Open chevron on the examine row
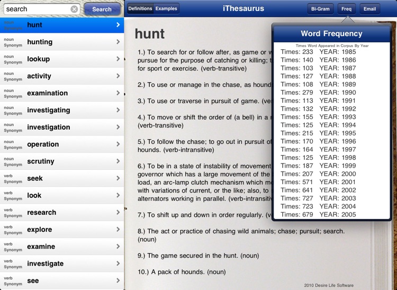 [118, 246]
